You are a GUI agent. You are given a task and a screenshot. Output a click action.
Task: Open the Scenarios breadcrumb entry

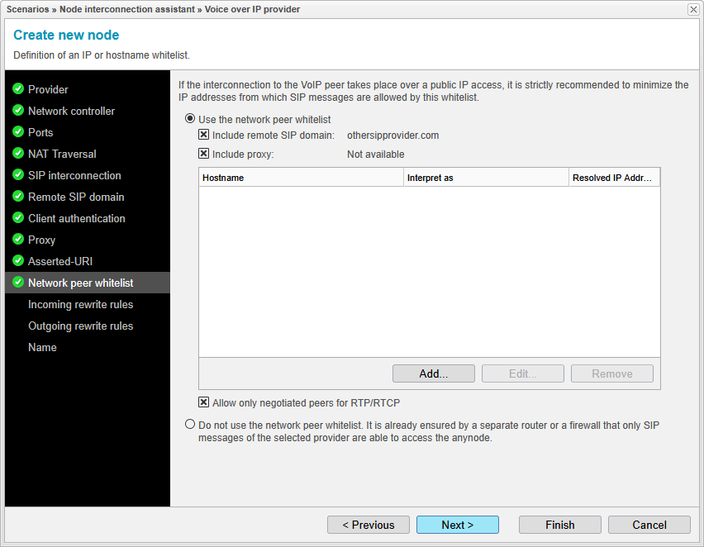28,9
